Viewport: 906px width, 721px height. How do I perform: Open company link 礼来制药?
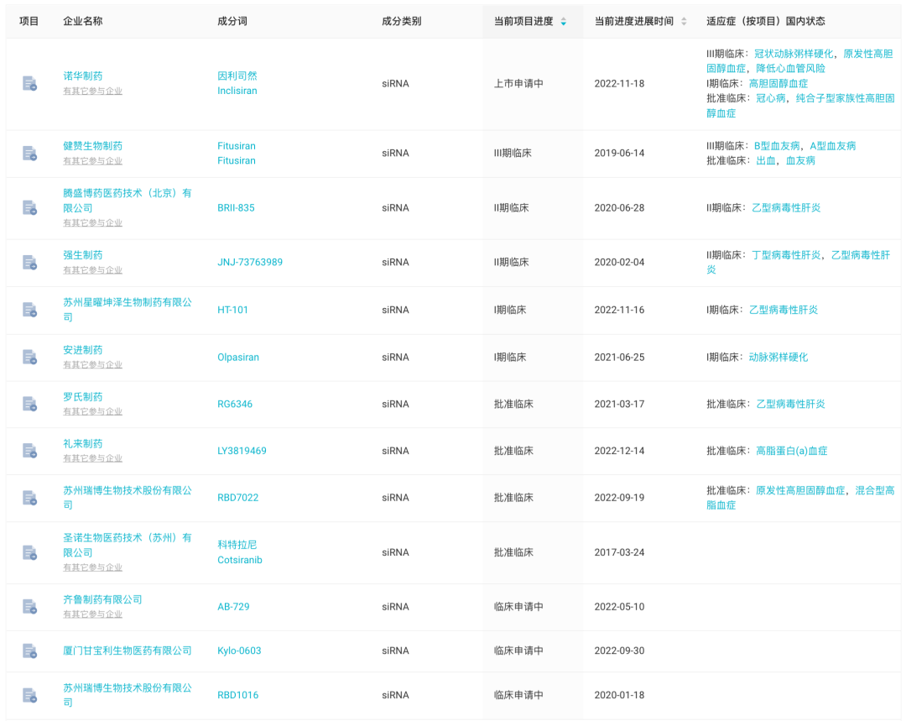pyautogui.click(x=82, y=443)
